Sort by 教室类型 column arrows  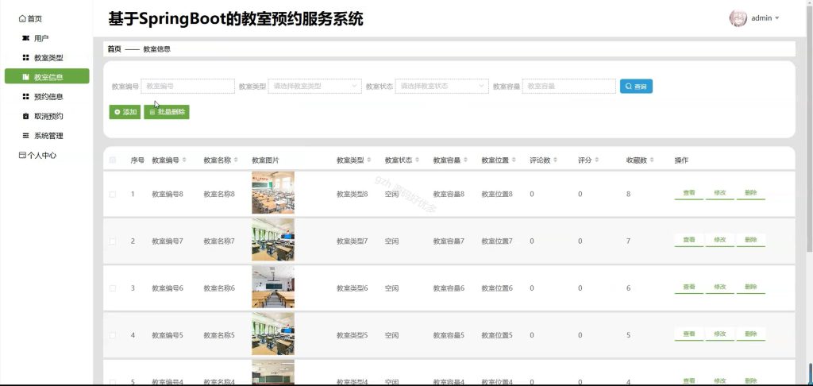[x=368, y=160]
